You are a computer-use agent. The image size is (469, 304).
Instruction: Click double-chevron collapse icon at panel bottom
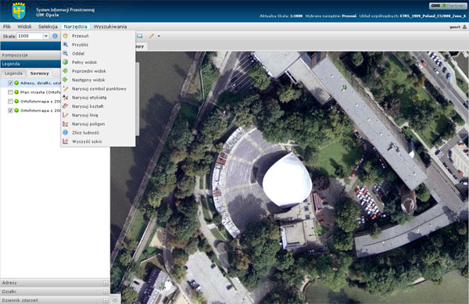(115, 299)
